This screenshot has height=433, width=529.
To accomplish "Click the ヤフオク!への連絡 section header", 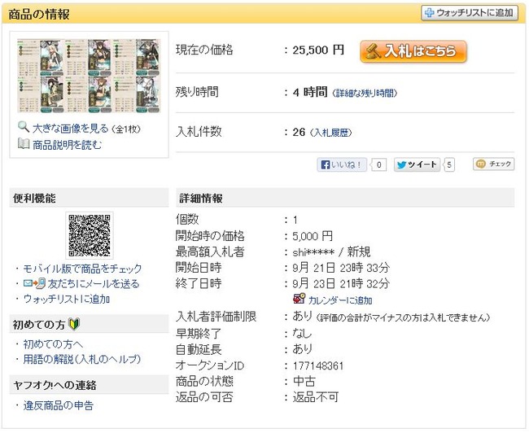I will (x=89, y=385).
